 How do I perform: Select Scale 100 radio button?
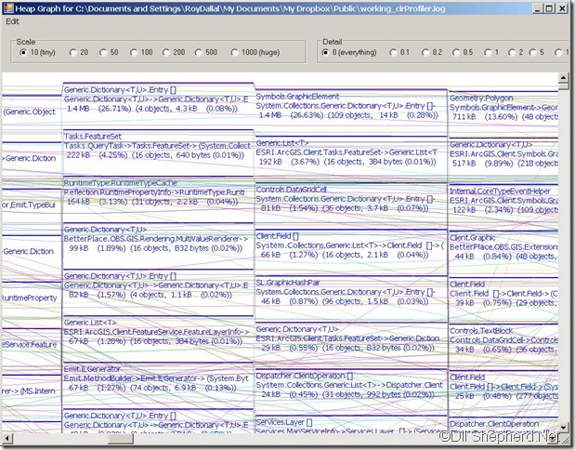pos(141,52)
